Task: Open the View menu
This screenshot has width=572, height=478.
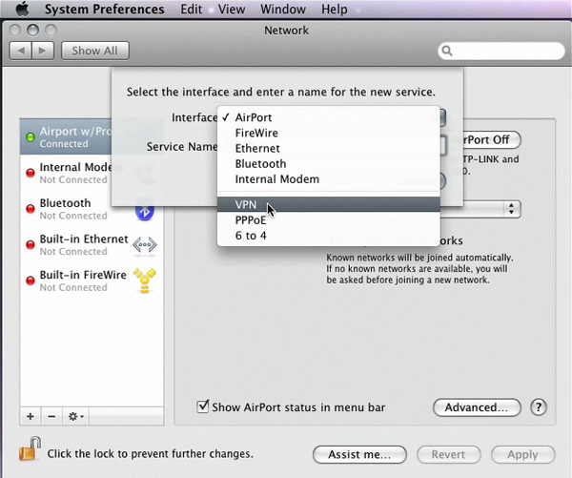Action: 231,10
